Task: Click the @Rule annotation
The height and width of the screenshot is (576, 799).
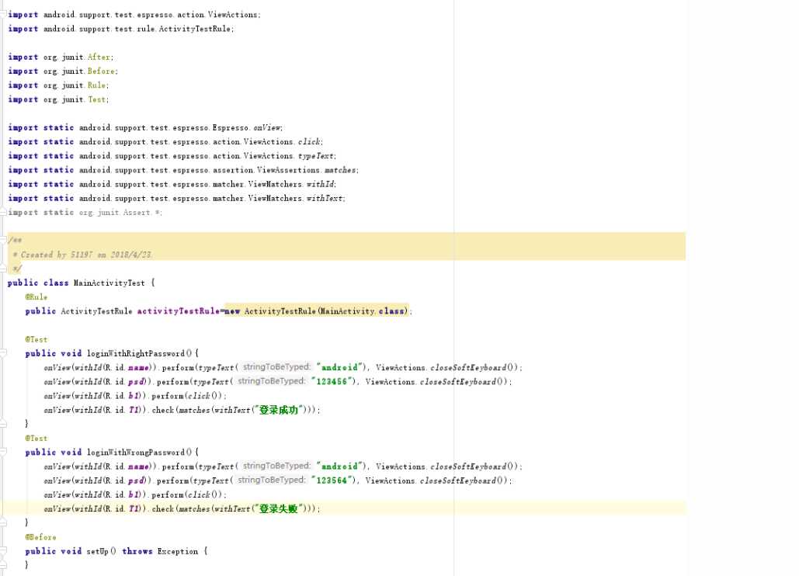Action: point(36,297)
